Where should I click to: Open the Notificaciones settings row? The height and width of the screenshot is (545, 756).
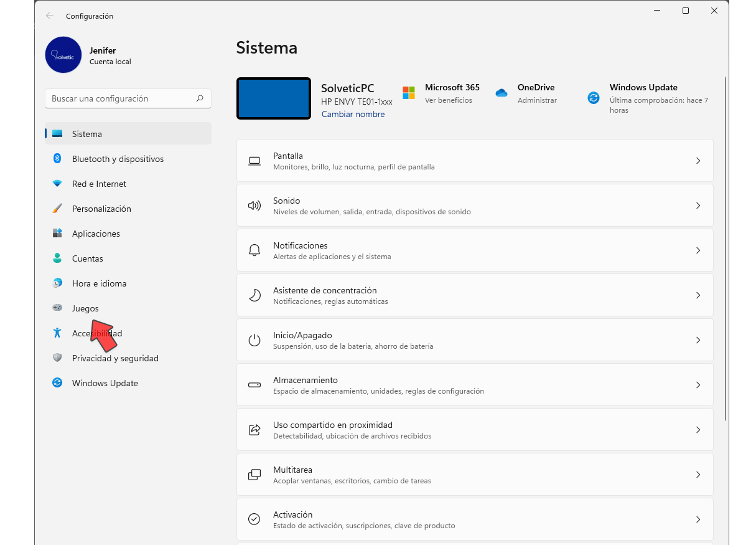(x=474, y=250)
